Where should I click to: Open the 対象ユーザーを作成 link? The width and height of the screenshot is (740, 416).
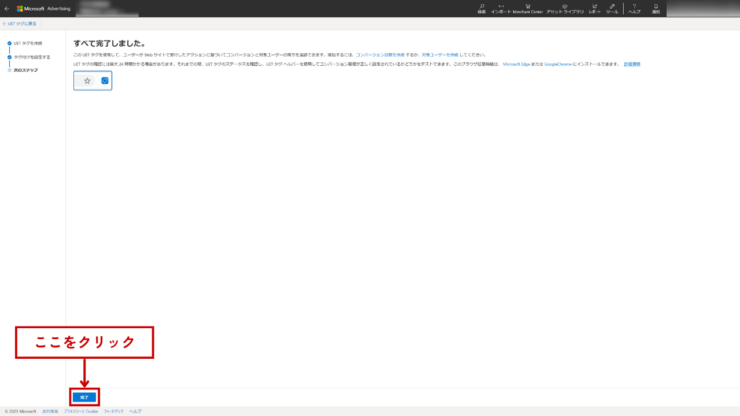440,55
